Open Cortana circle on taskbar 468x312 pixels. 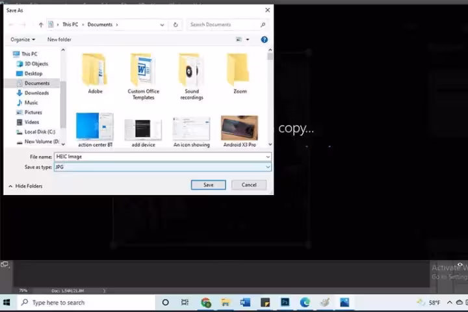[x=165, y=303]
